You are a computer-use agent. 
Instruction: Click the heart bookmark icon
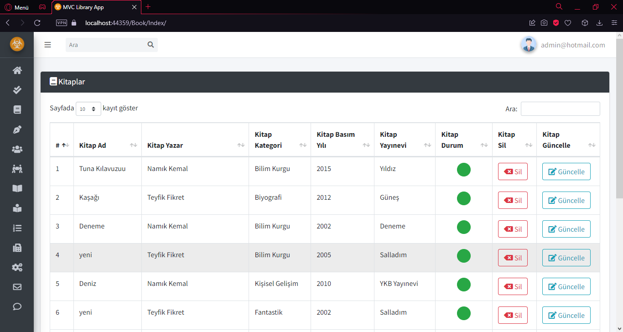pos(568,23)
